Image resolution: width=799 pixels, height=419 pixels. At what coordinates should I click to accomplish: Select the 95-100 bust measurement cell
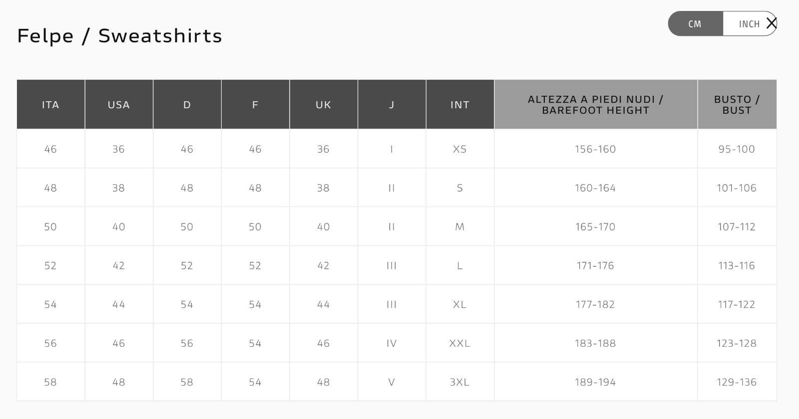pos(737,149)
